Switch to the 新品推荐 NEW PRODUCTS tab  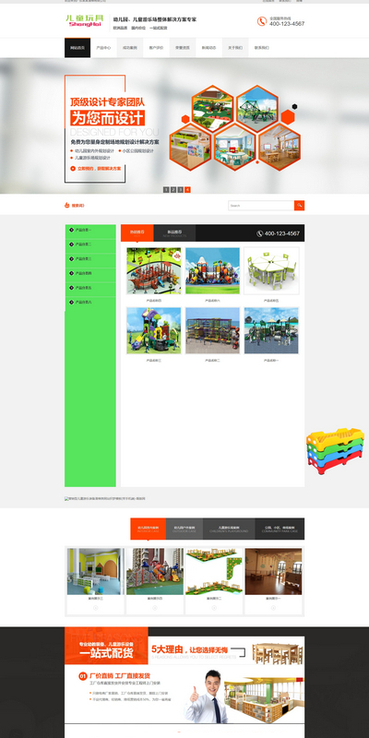pos(174,233)
